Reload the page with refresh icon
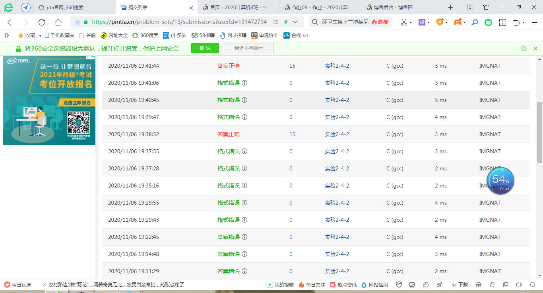 (42, 22)
